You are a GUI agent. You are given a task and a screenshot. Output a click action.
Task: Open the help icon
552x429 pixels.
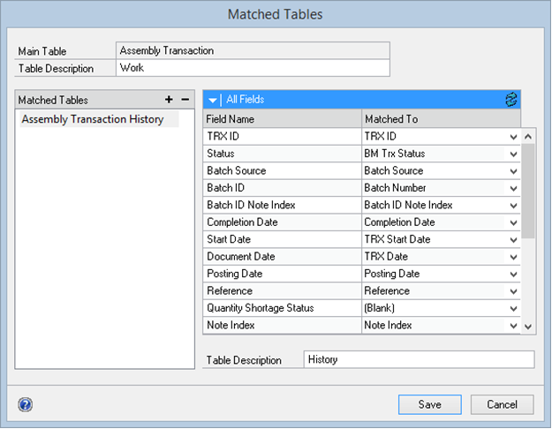26,404
